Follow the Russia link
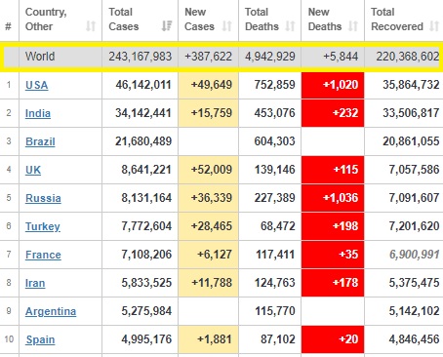This screenshot has height=357, width=443. click(43, 198)
